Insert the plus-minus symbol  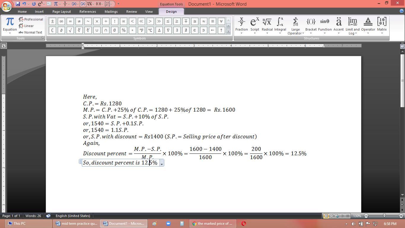tap(52, 21)
